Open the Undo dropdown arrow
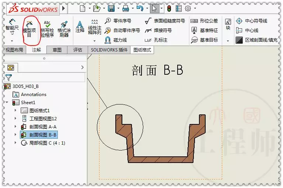Screen dimensions: 283x188 click(147, 8)
